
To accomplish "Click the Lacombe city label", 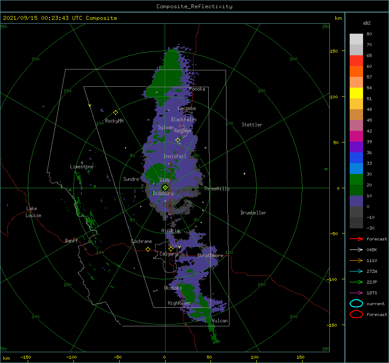I will (x=187, y=108).
